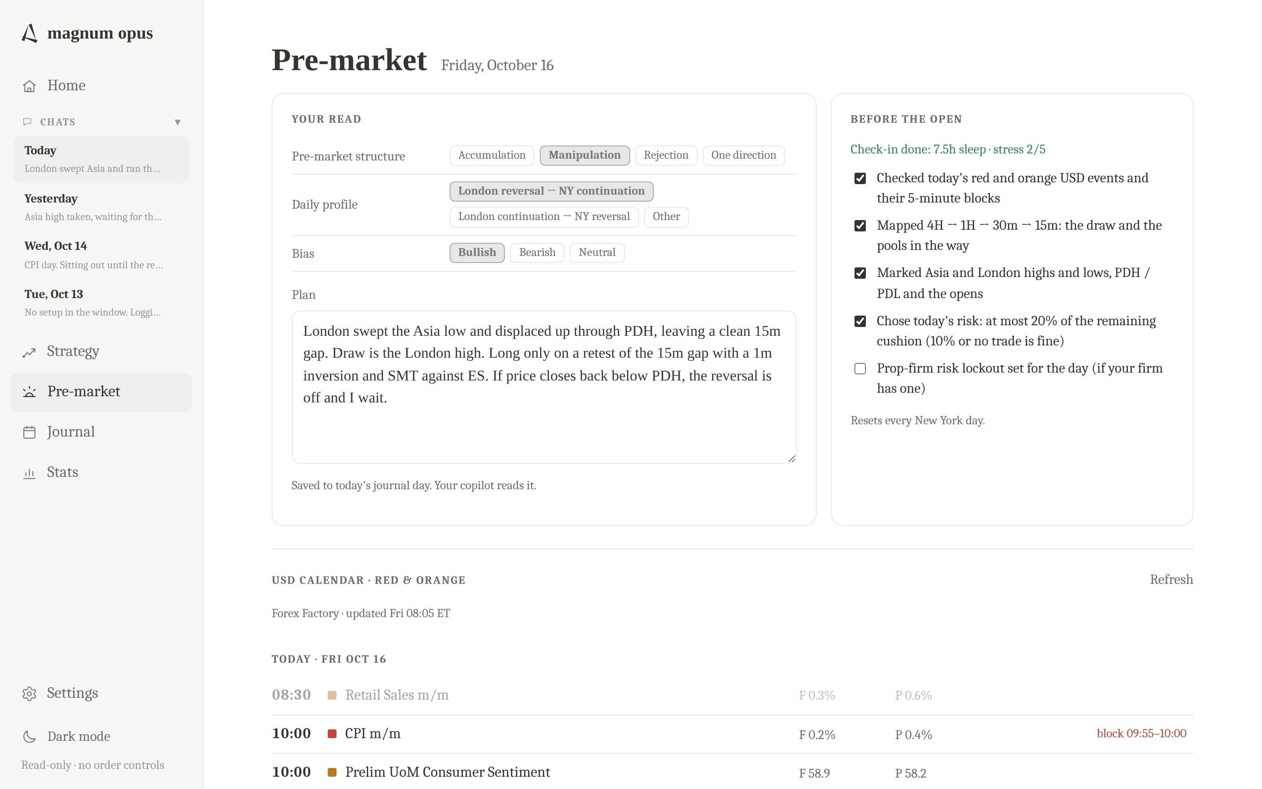Open Settings in the sidebar
1262x789 pixels.
click(x=101, y=693)
